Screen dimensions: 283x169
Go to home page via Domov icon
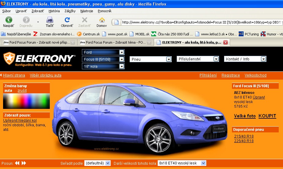(102, 20)
